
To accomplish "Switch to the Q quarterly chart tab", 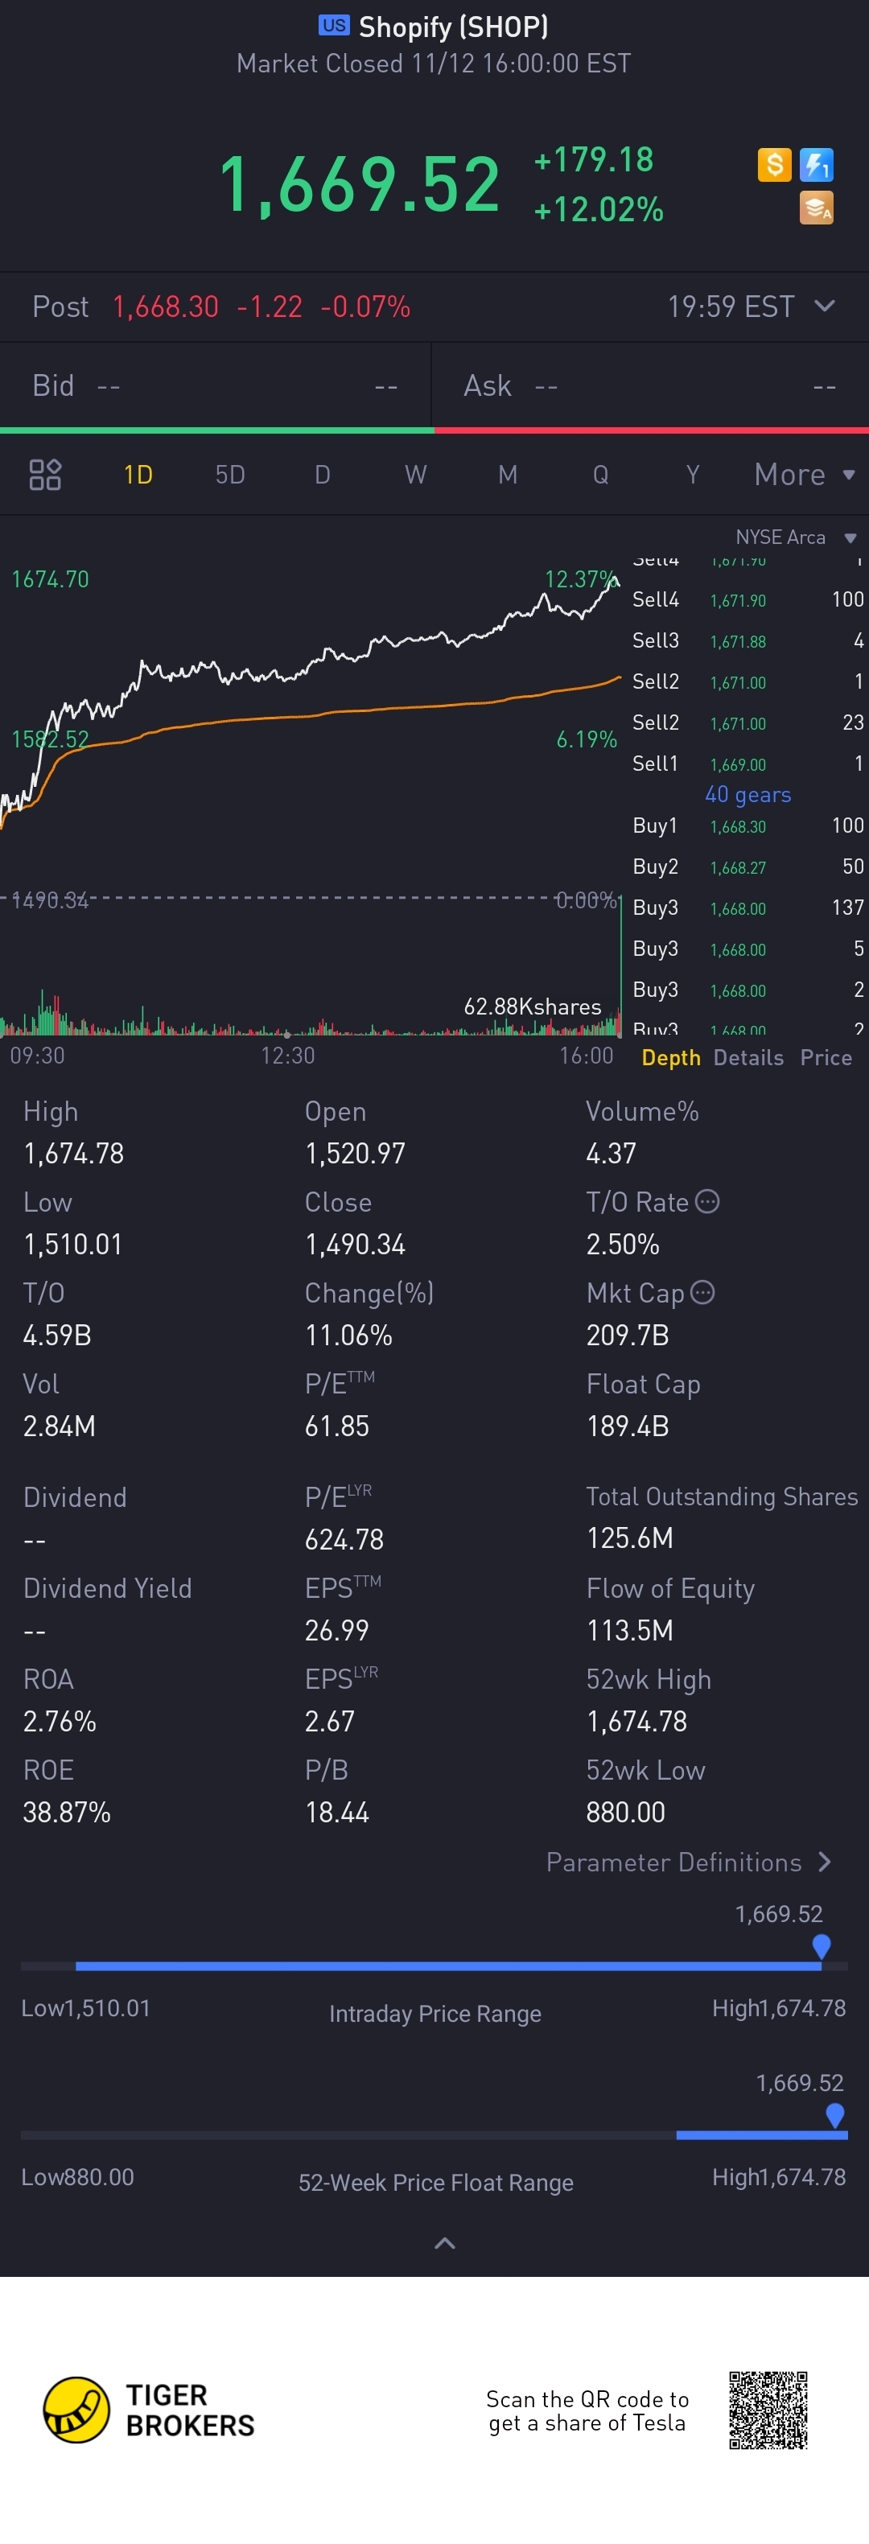I will tap(600, 475).
